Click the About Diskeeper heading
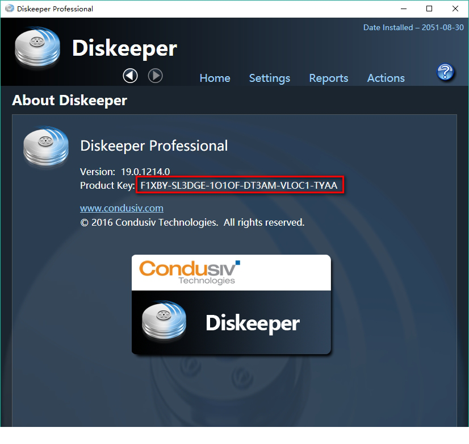This screenshot has height=444, width=469. [69, 100]
